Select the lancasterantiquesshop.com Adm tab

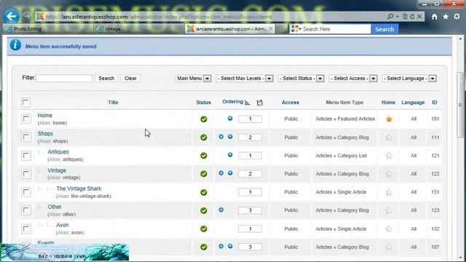pyautogui.click(x=229, y=29)
